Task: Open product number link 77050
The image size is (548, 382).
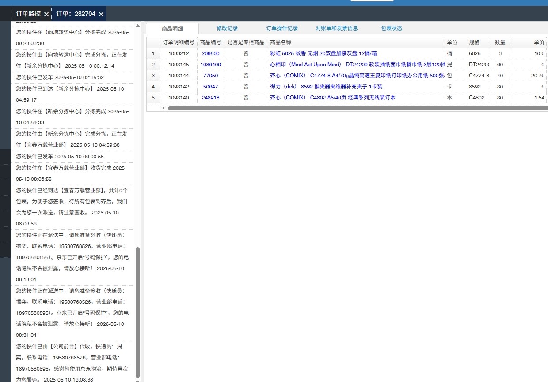Action: click(x=210, y=76)
